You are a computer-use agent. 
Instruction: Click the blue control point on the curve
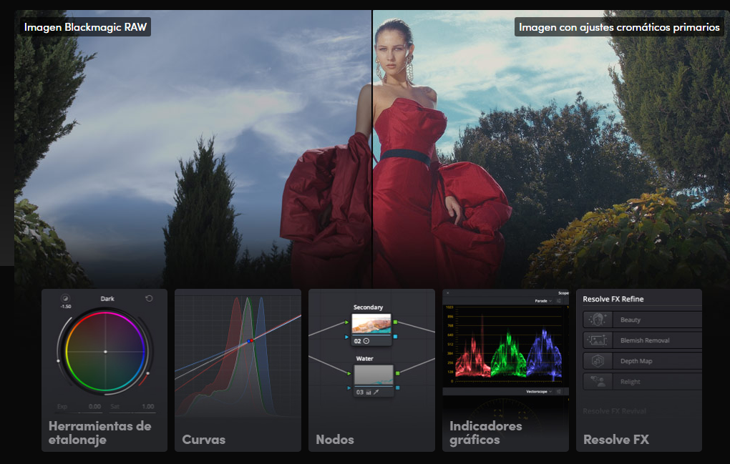pos(248,341)
